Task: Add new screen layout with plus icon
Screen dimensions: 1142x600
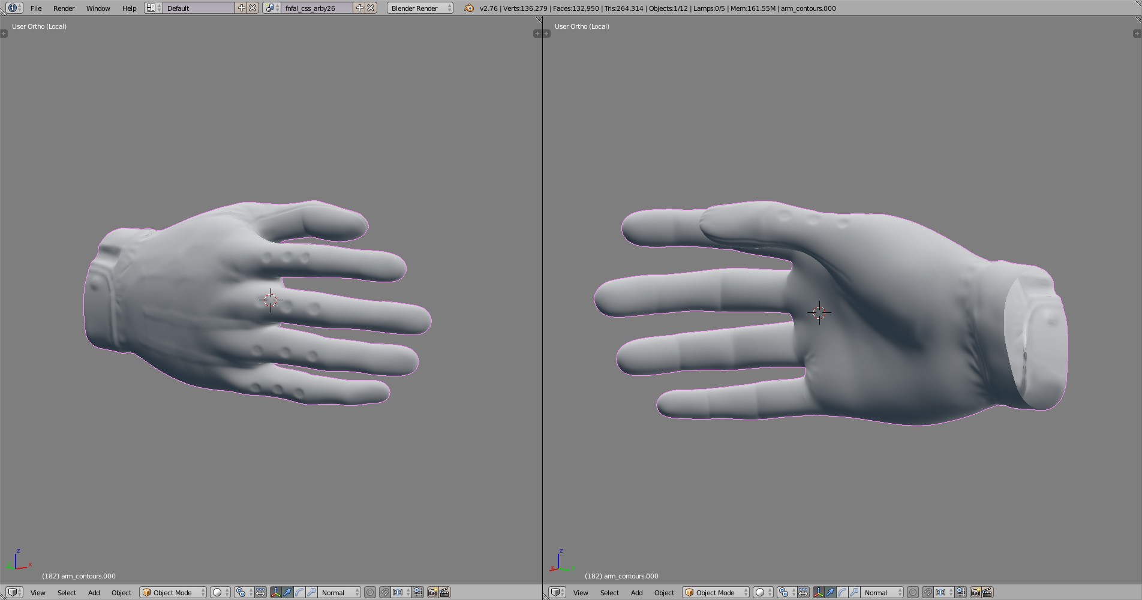Action: point(241,8)
